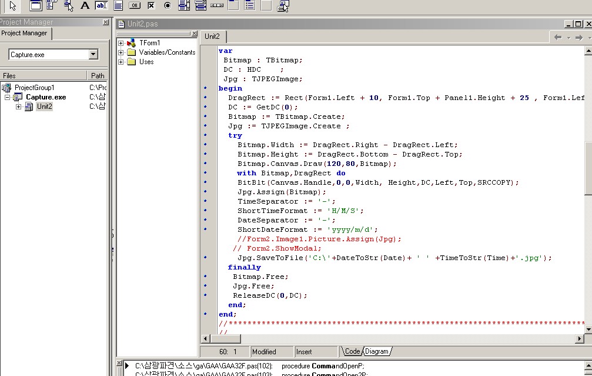Collapse the Capture.exe project node

coord(8,97)
